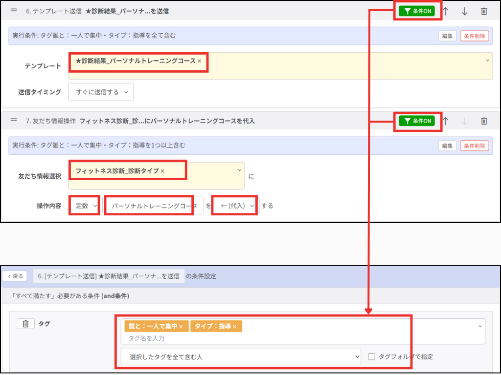Click 条件削除 button on step 7
The height and width of the screenshot is (375, 501).
pyautogui.click(x=474, y=146)
